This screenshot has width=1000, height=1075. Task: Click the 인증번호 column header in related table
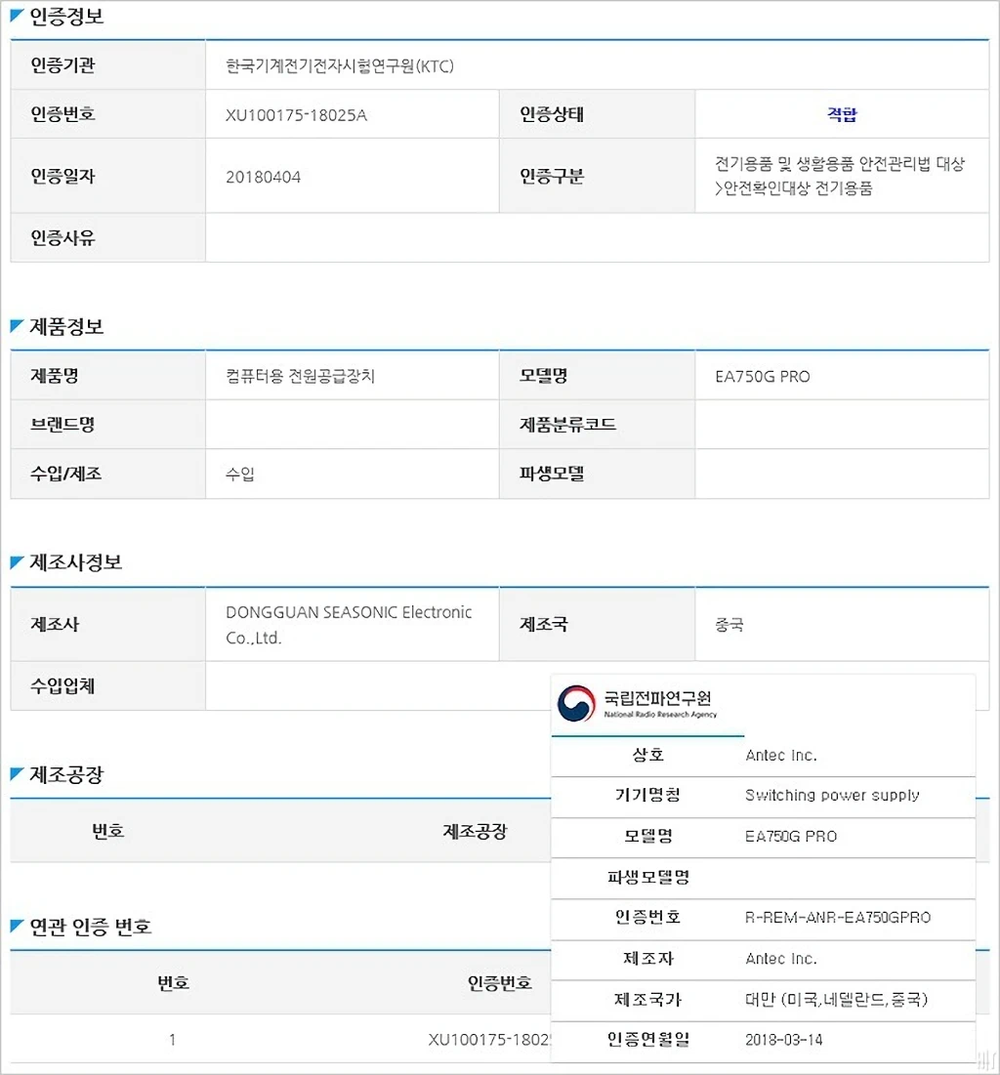pos(499,983)
